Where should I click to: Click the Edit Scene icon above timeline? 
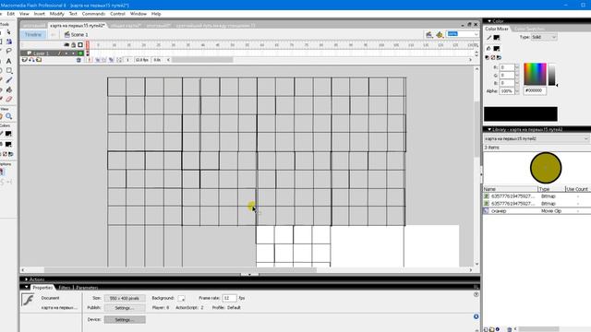point(428,35)
